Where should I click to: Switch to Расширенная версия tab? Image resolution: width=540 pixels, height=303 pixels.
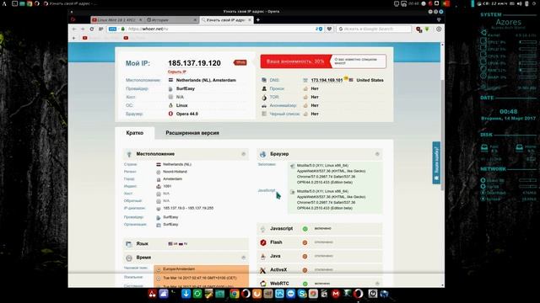[x=192, y=133]
